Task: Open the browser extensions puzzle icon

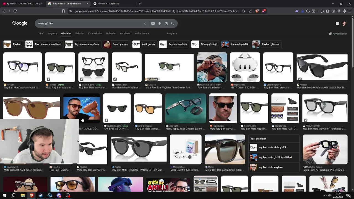Action: pyautogui.click(x=308, y=11)
